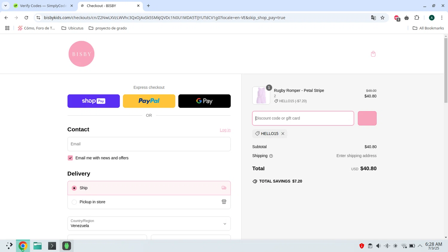448x252 pixels.
Task: Open the shopping bag cart icon
Action: [x=373, y=54]
